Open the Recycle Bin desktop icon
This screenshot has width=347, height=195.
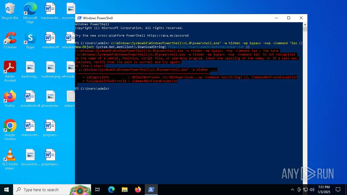(10, 11)
